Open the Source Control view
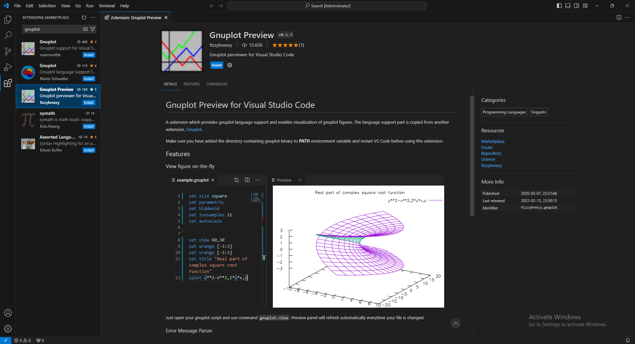The width and height of the screenshot is (635, 344). point(8,51)
